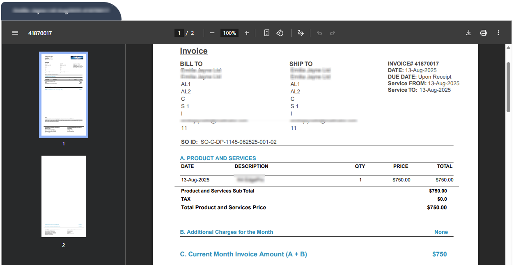Viewport: 514px width, 265px height.
Task: Click the redo arrow in toolbar
Action: (x=333, y=33)
